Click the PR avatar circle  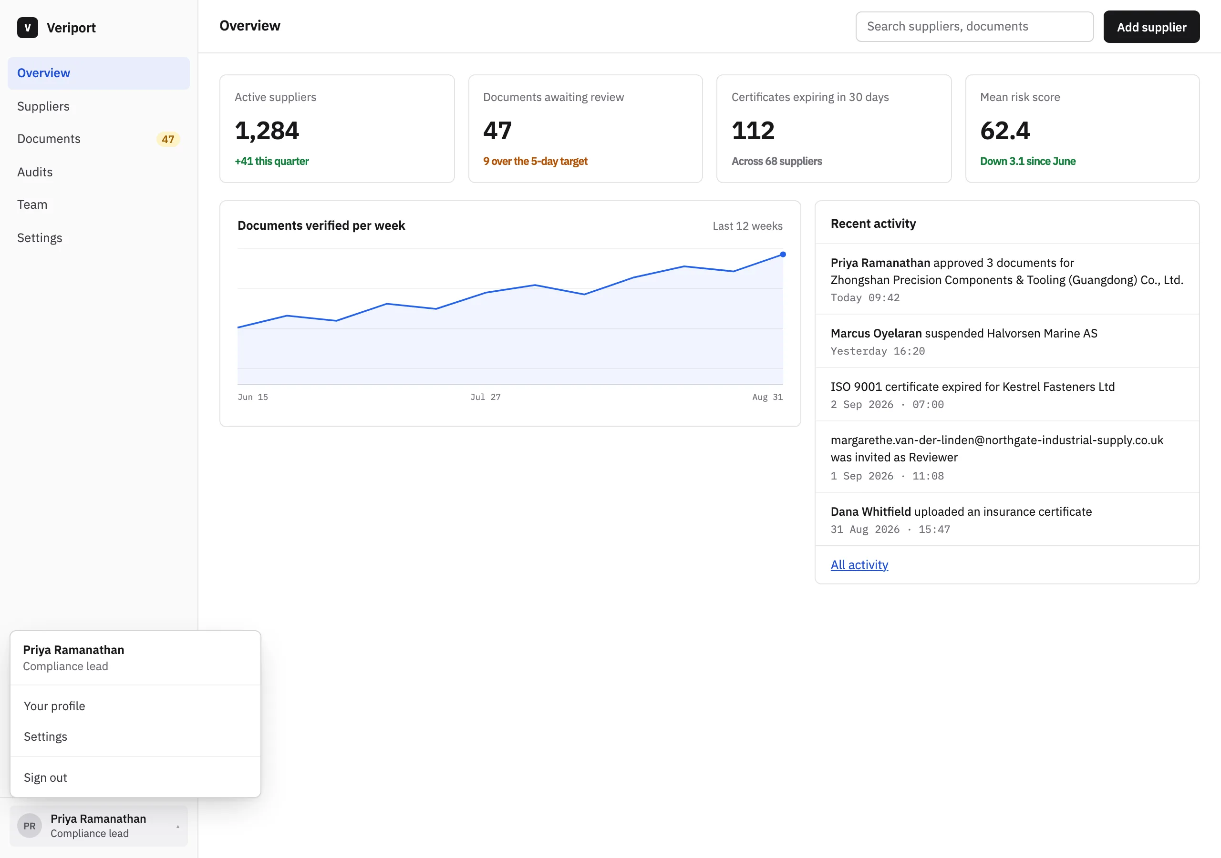[x=29, y=826]
